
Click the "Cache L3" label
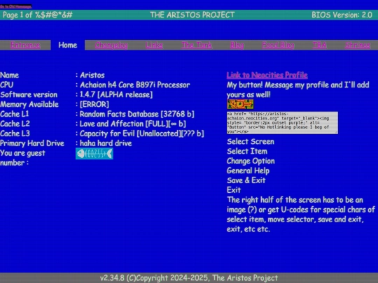15,133
